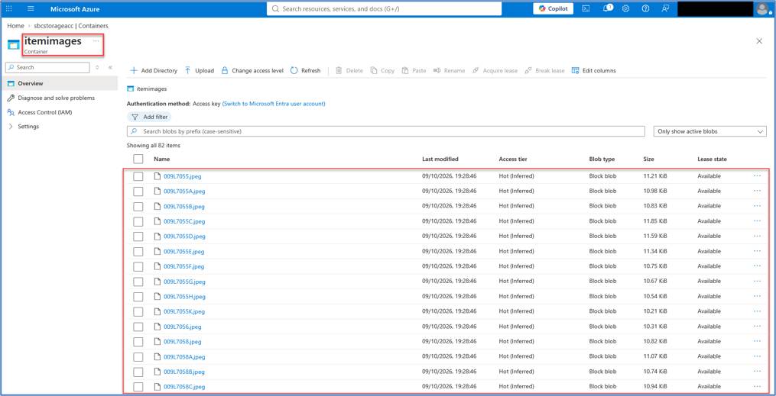Collapse the left menu with double chevron
The image size is (776, 396).
pyautogui.click(x=110, y=67)
